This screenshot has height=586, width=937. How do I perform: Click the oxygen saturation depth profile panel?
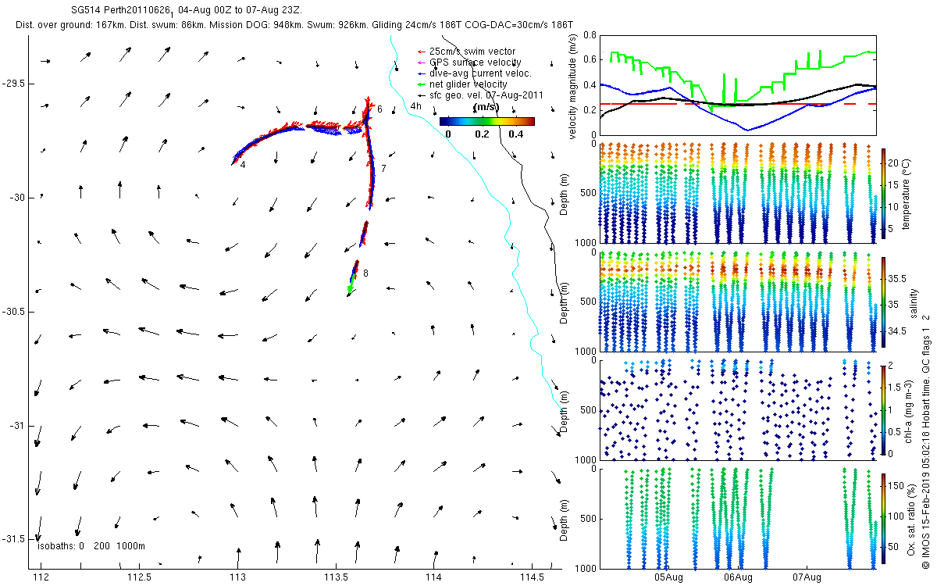738,518
